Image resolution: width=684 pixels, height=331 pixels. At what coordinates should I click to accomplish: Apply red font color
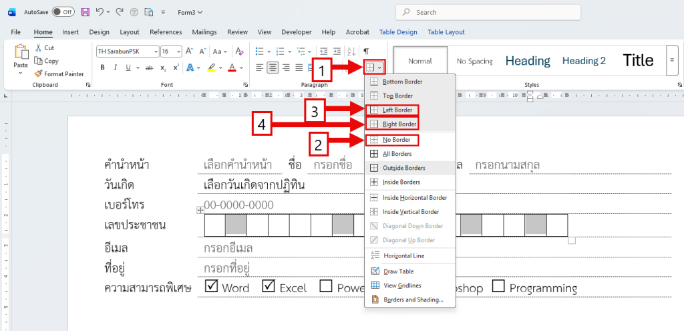232,68
